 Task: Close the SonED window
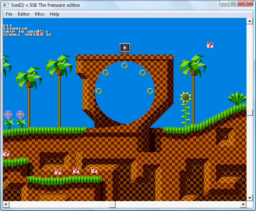tap(245, 3)
